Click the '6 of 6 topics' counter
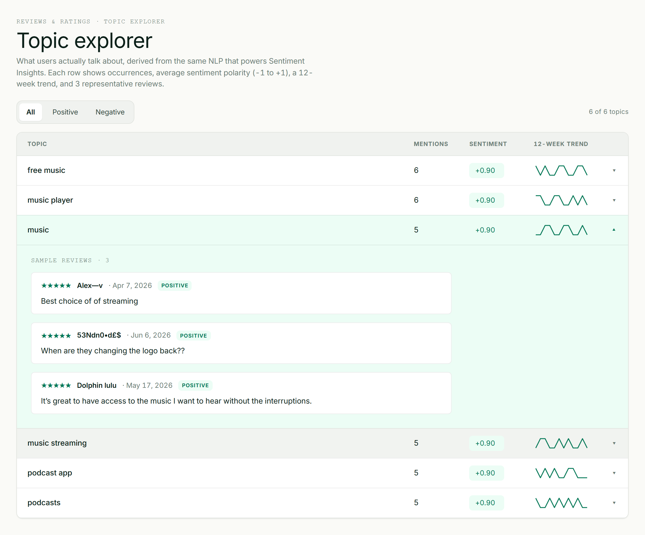 pos(608,112)
